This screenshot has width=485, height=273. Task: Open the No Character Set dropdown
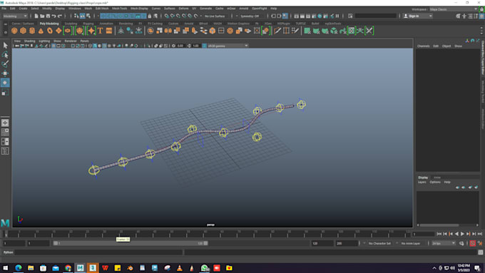coord(380,243)
